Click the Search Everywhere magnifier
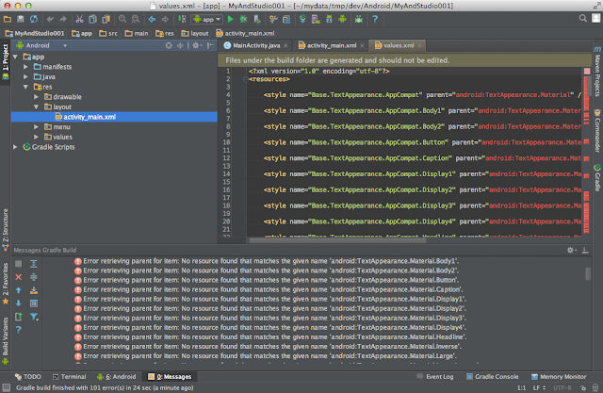 click(x=582, y=18)
